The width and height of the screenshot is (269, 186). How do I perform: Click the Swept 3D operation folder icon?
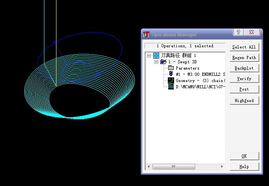coord(163,62)
